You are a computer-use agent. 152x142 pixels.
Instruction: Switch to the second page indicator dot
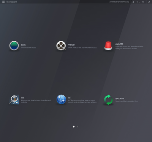coord(78,127)
